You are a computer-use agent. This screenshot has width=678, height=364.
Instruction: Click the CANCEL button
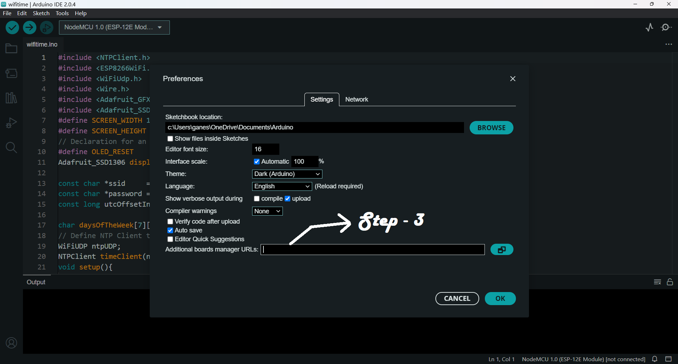click(x=457, y=298)
